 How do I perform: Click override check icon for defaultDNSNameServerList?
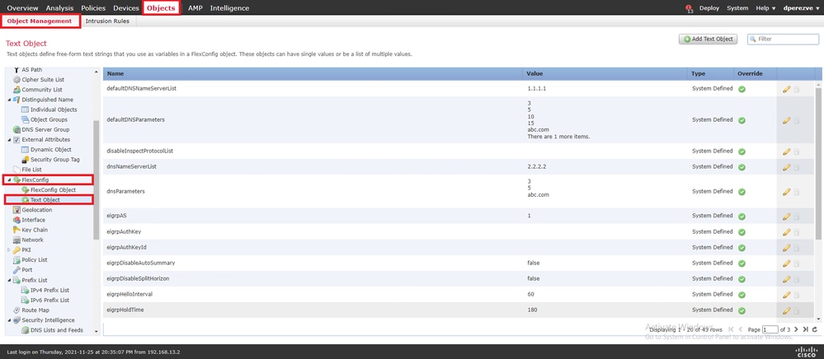[x=742, y=89]
